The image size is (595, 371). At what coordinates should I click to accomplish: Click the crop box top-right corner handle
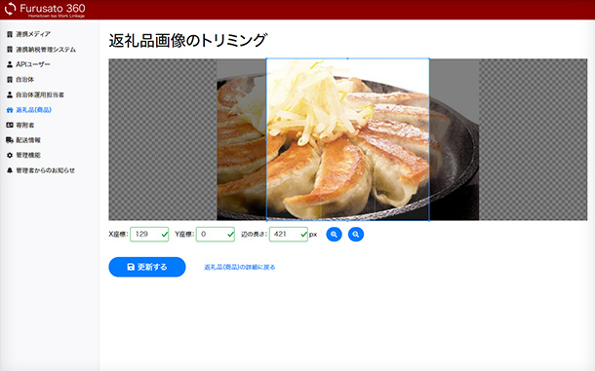tap(429, 58)
